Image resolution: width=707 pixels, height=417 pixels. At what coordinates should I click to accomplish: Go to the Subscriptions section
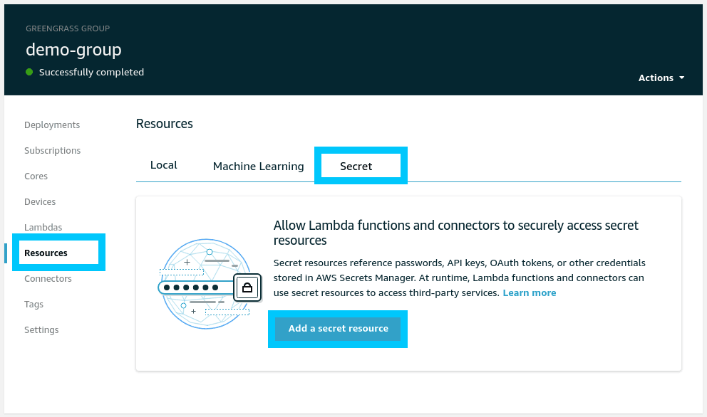tap(52, 150)
